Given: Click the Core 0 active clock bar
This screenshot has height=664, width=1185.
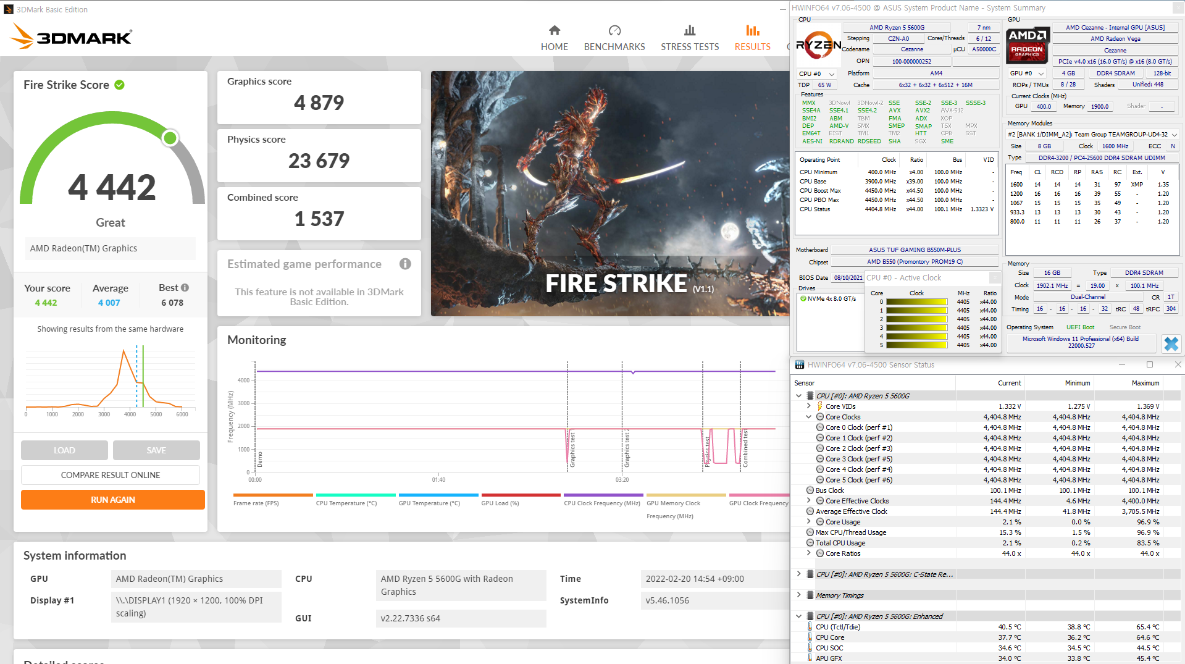Looking at the screenshot, I should [x=916, y=302].
